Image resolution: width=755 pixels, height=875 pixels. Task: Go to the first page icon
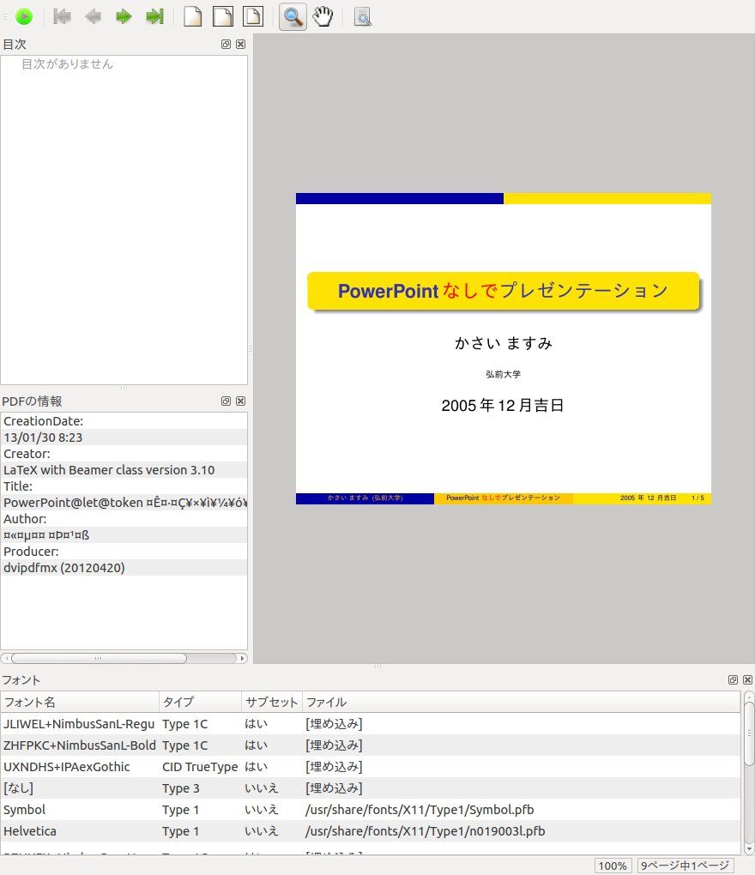tap(61, 15)
